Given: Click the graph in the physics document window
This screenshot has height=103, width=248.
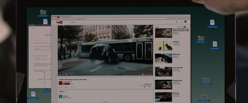Looking at the screenshot, I should click(x=44, y=79).
